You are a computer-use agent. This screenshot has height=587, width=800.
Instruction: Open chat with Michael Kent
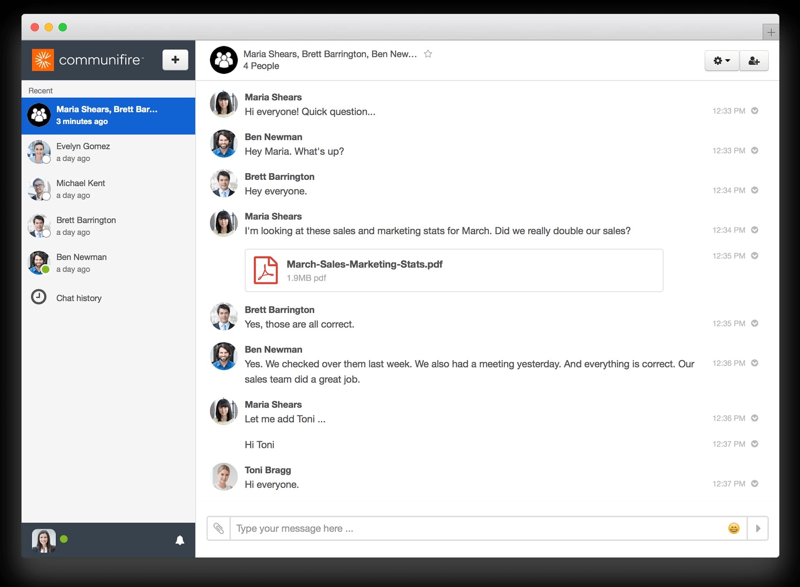108,189
